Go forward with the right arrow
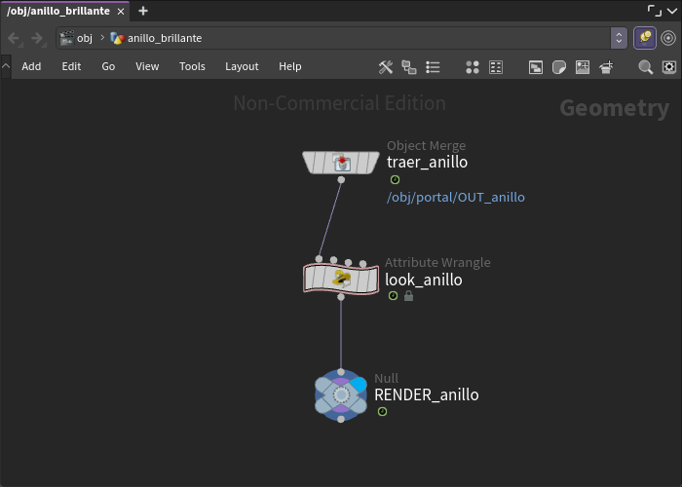 38,38
